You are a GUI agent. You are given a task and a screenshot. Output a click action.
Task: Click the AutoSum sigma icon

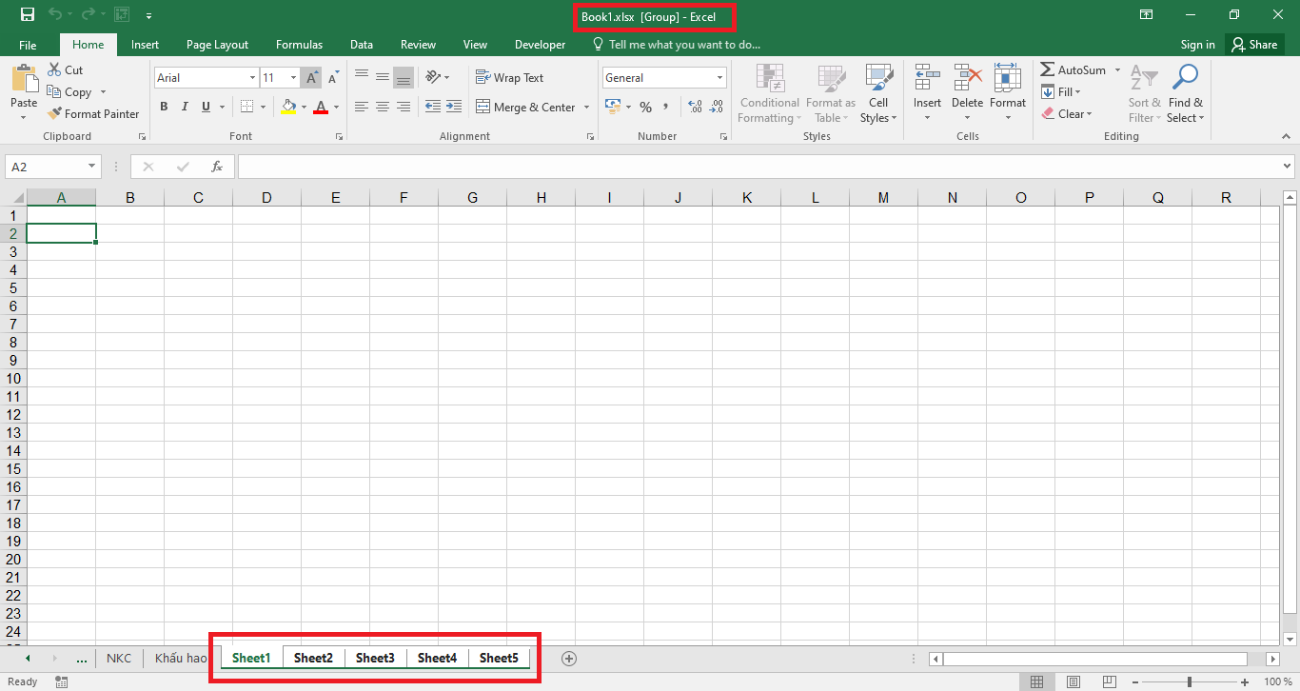point(1047,70)
